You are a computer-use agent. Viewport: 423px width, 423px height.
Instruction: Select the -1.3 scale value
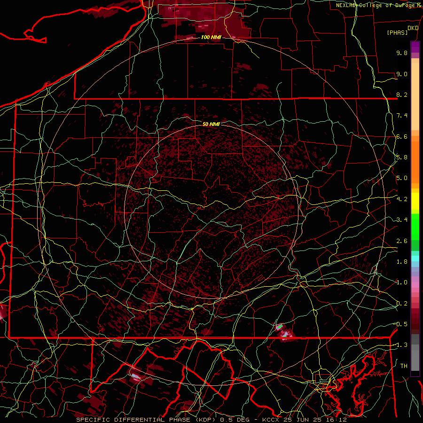pos(400,345)
